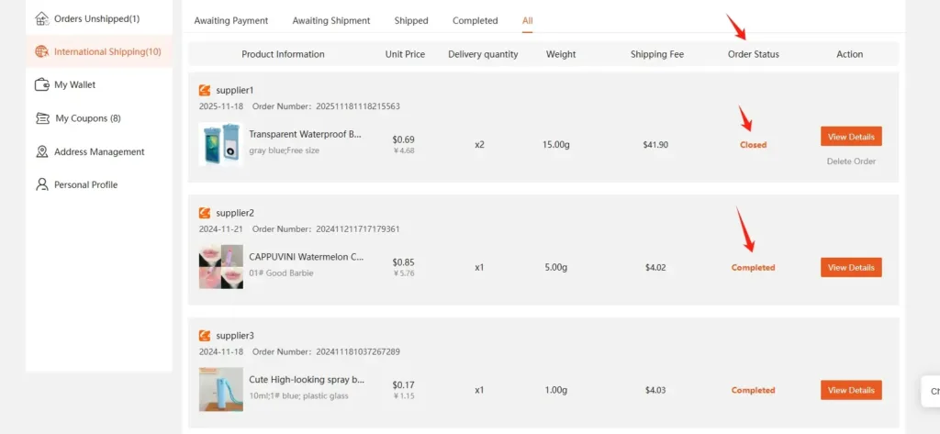
Task: Click order number 202511181118215563
Action: [x=357, y=106]
